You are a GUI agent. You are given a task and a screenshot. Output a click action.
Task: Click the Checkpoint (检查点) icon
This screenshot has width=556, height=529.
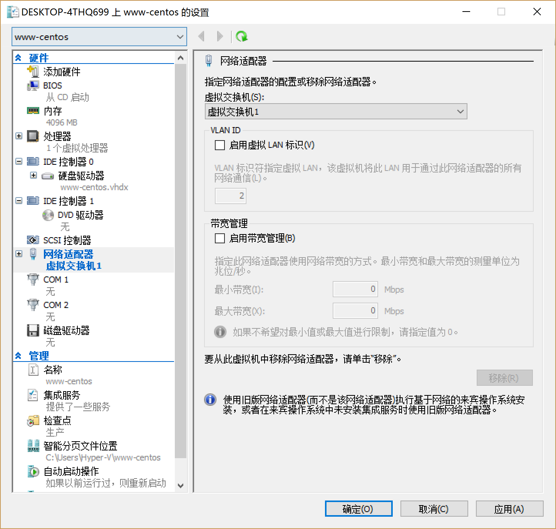tap(33, 421)
